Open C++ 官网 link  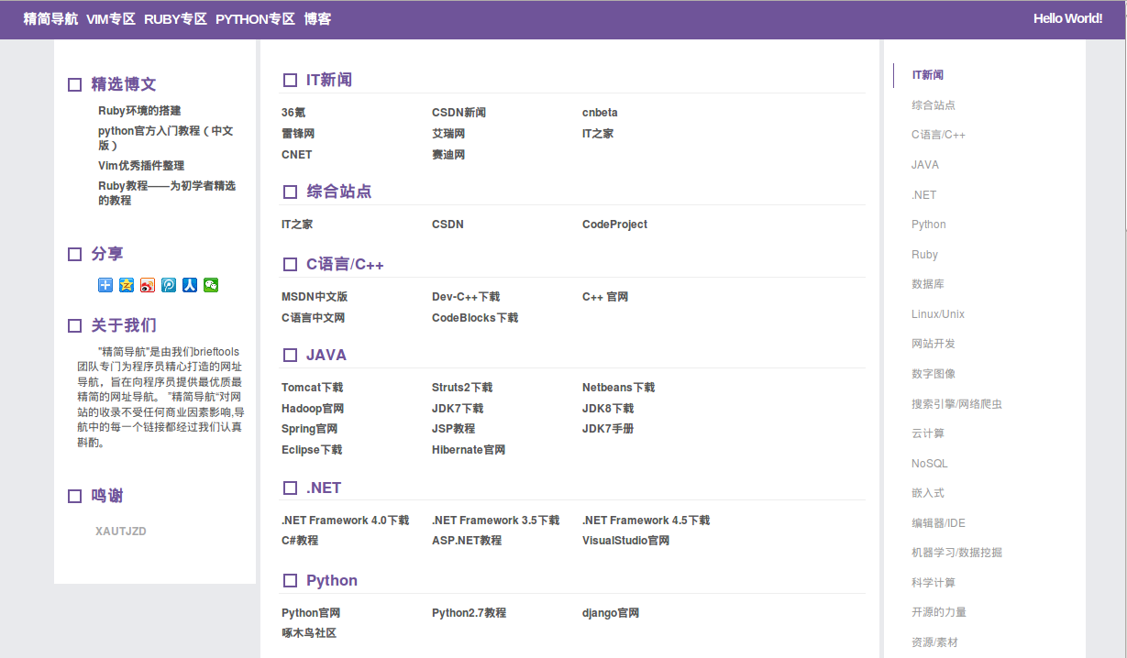coord(605,297)
